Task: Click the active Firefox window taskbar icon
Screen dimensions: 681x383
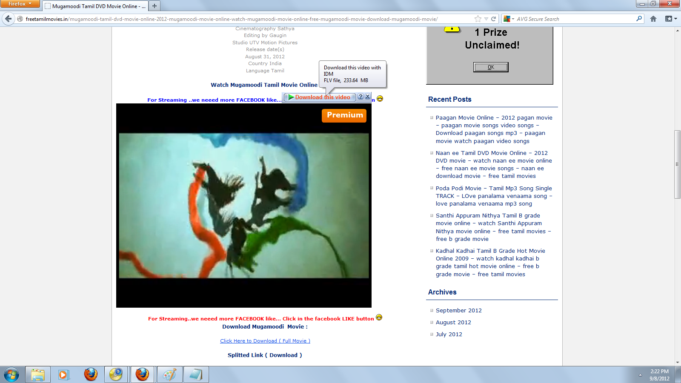Action: (142, 374)
